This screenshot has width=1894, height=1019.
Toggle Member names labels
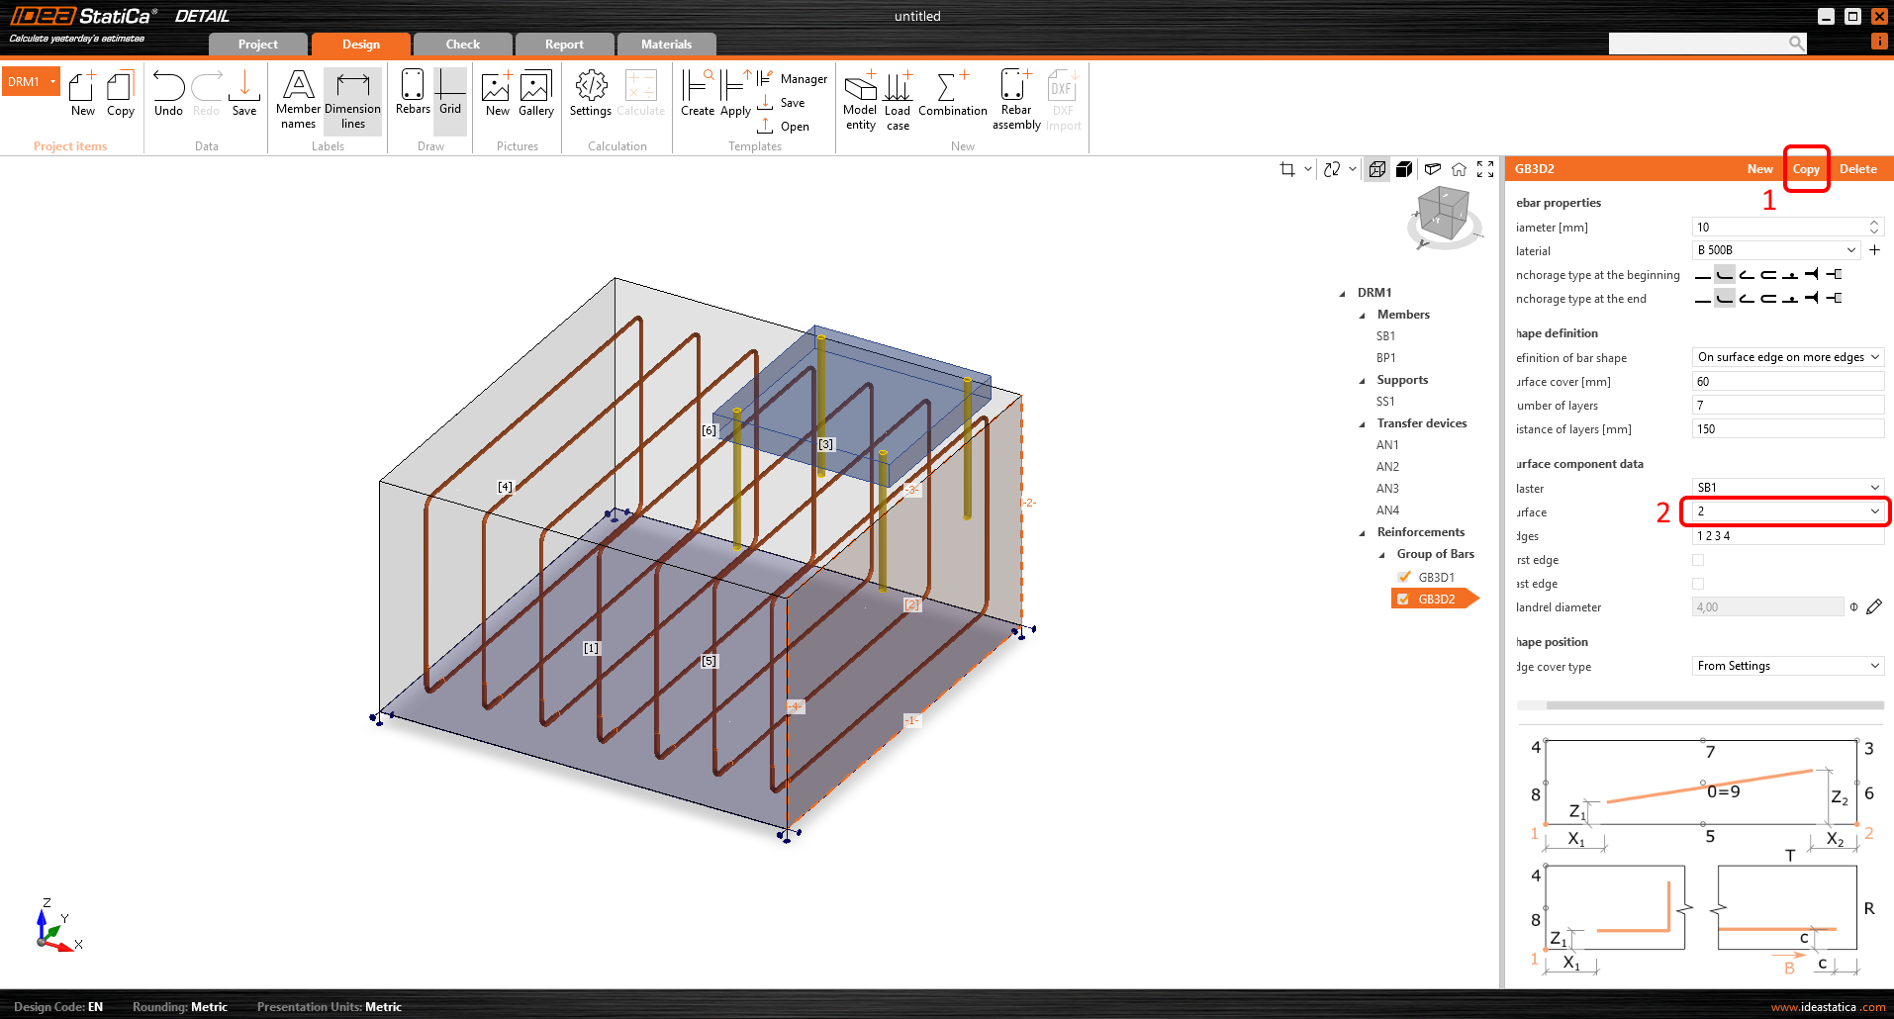coord(298,99)
